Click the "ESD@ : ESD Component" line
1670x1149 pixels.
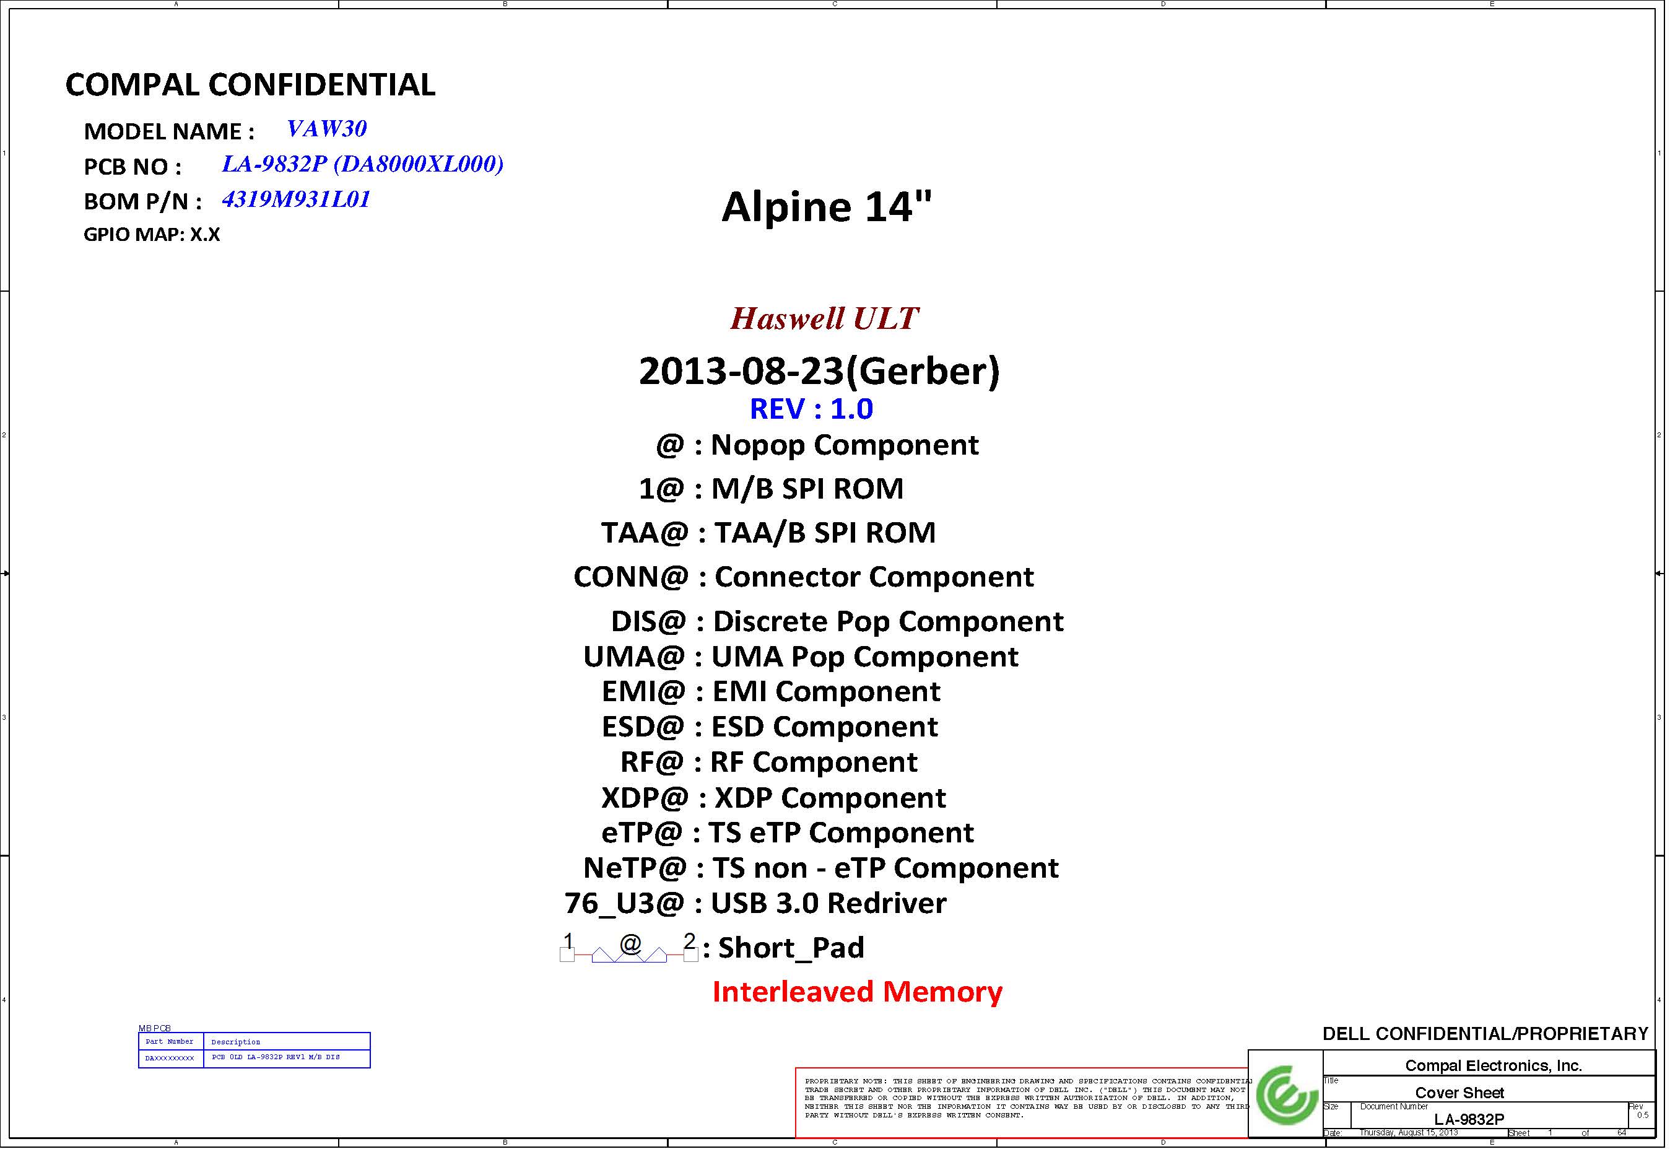tap(770, 727)
